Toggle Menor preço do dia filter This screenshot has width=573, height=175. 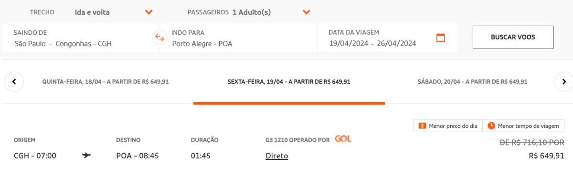pyautogui.click(x=448, y=126)
